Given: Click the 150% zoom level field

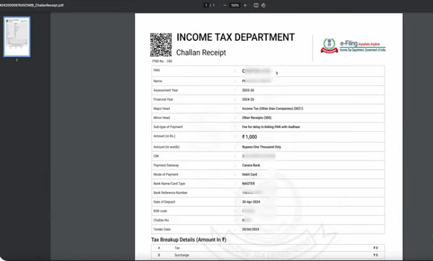Looking at the screenshot, I should [x=234, y=5].
